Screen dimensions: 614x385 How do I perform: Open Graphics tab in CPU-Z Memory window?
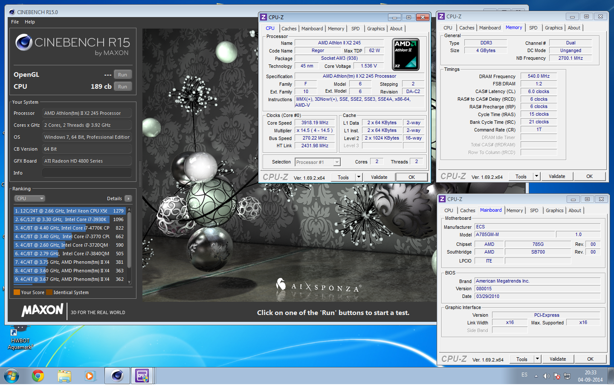point(553,28)
